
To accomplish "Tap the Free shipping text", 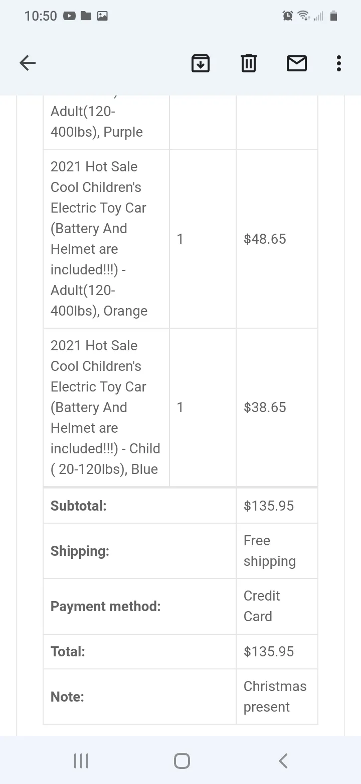I will [x=270, y=551].
